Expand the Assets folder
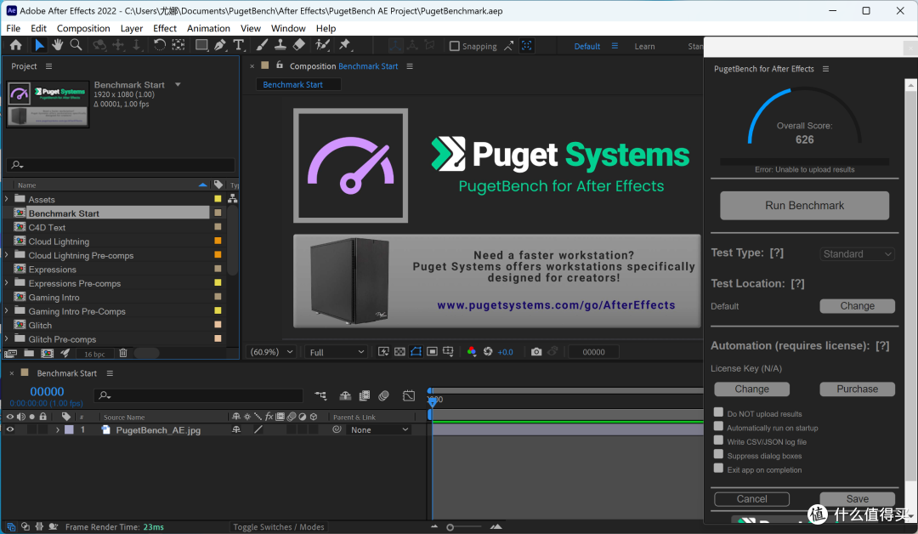Viewport: 918px width, 534px height. [x=7, y=199]
